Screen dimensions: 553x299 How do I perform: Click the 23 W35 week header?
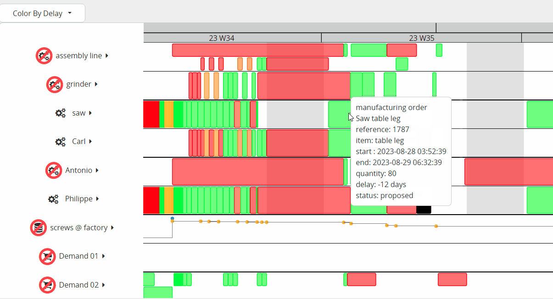(421, 38)
